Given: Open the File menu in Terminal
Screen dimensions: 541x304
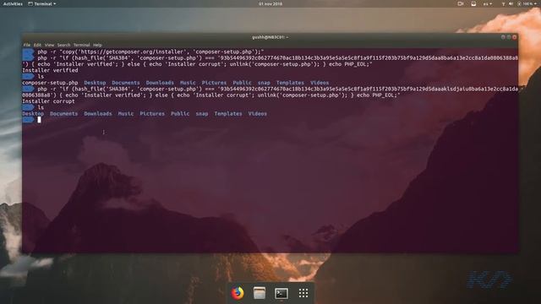Looking at the screenshot, I should click(26, 45).
